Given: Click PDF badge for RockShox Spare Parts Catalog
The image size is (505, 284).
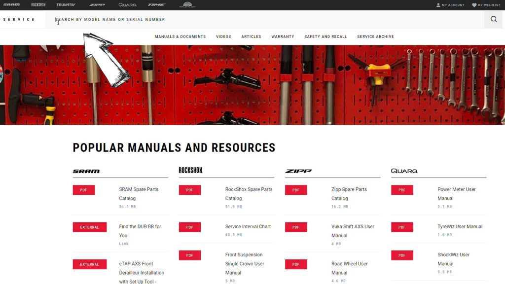Looking at the screenshot, I should coord(190,190).
